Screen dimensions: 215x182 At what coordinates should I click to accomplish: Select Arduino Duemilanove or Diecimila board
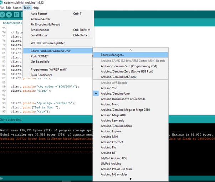click(130, 99)
